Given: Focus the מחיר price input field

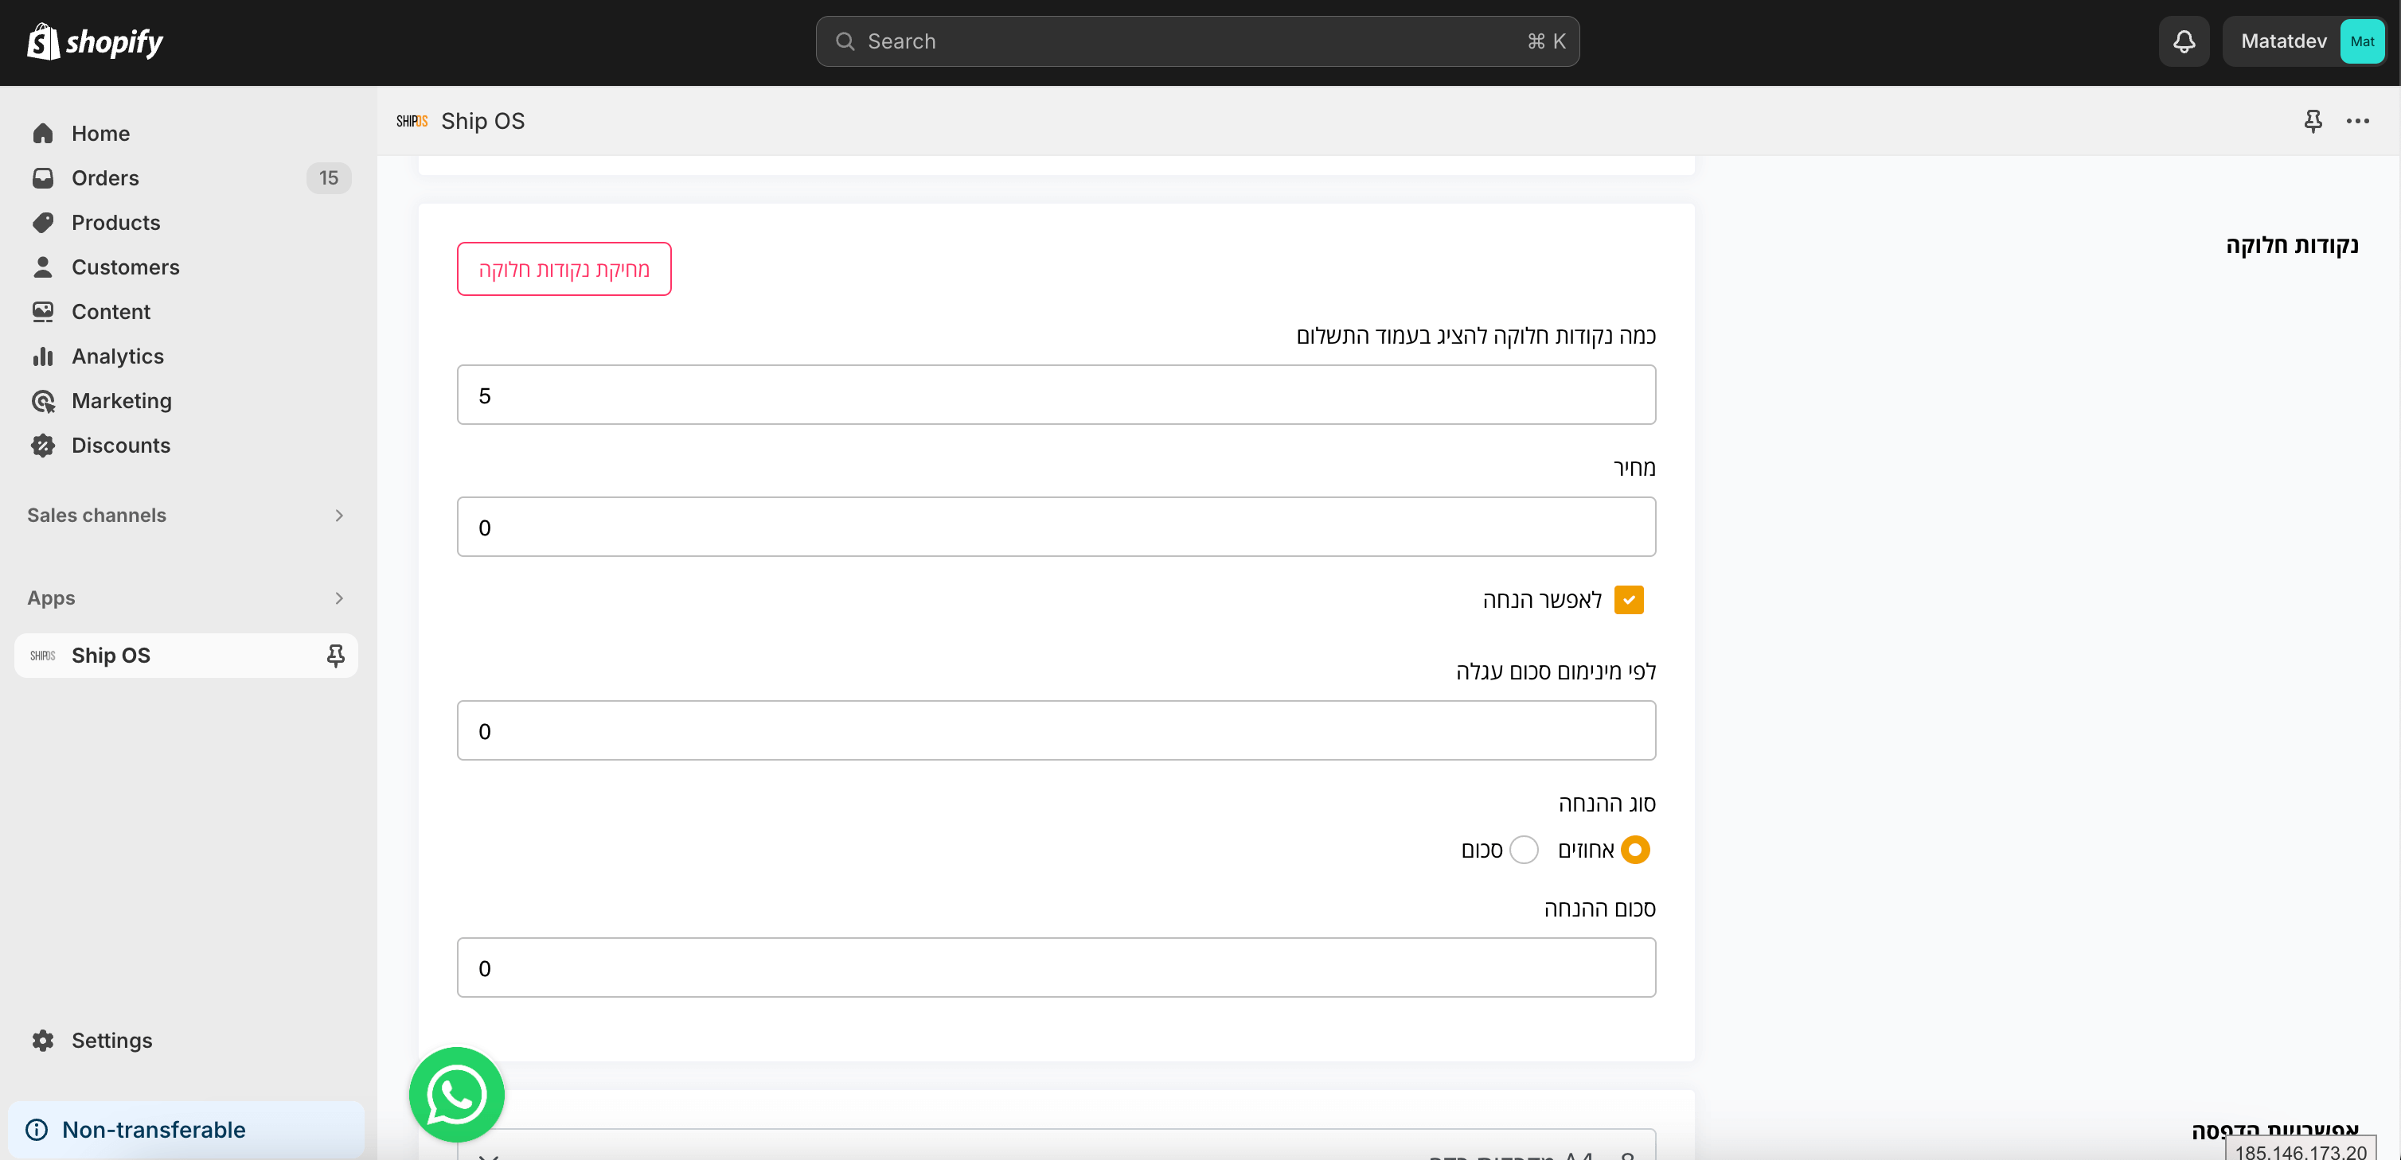Looking at the screenshot, I should pos(1056,527).
